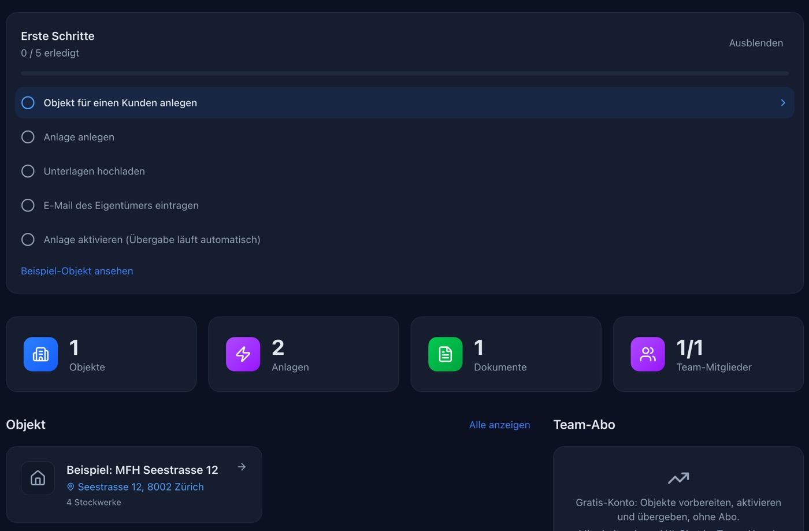This screenshot has width=809, height=531.
Task: Check the circle for Objekt für einen Kunden anlegen
Action: (x=28, y=103)
